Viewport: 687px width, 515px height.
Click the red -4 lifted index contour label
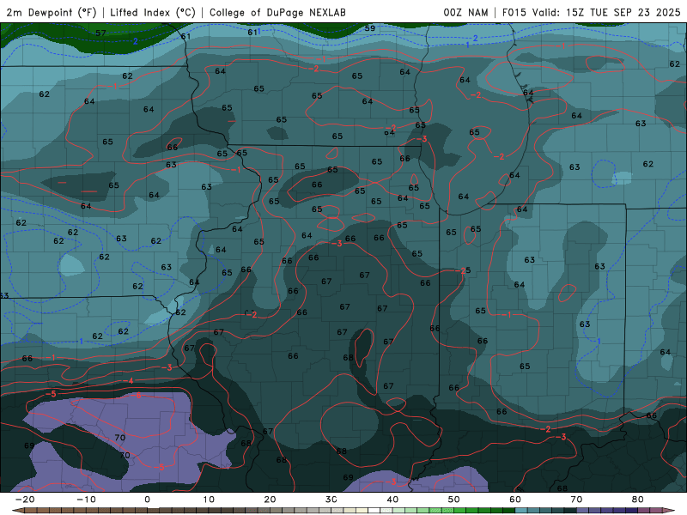coord(129,381)
